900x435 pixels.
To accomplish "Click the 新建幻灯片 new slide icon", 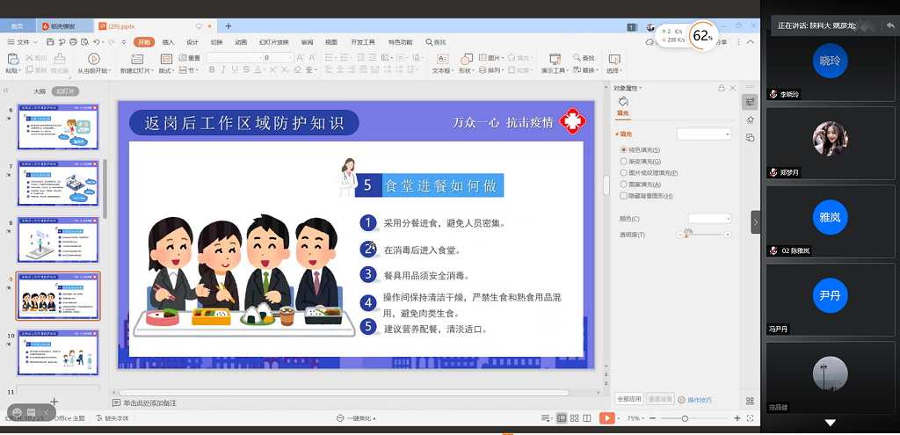I will (x=135, y=59).
